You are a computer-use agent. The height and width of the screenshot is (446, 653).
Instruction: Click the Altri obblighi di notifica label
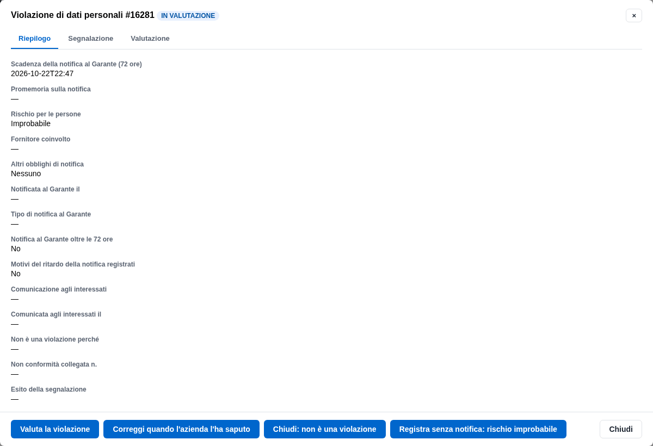(x=47, y=164)
